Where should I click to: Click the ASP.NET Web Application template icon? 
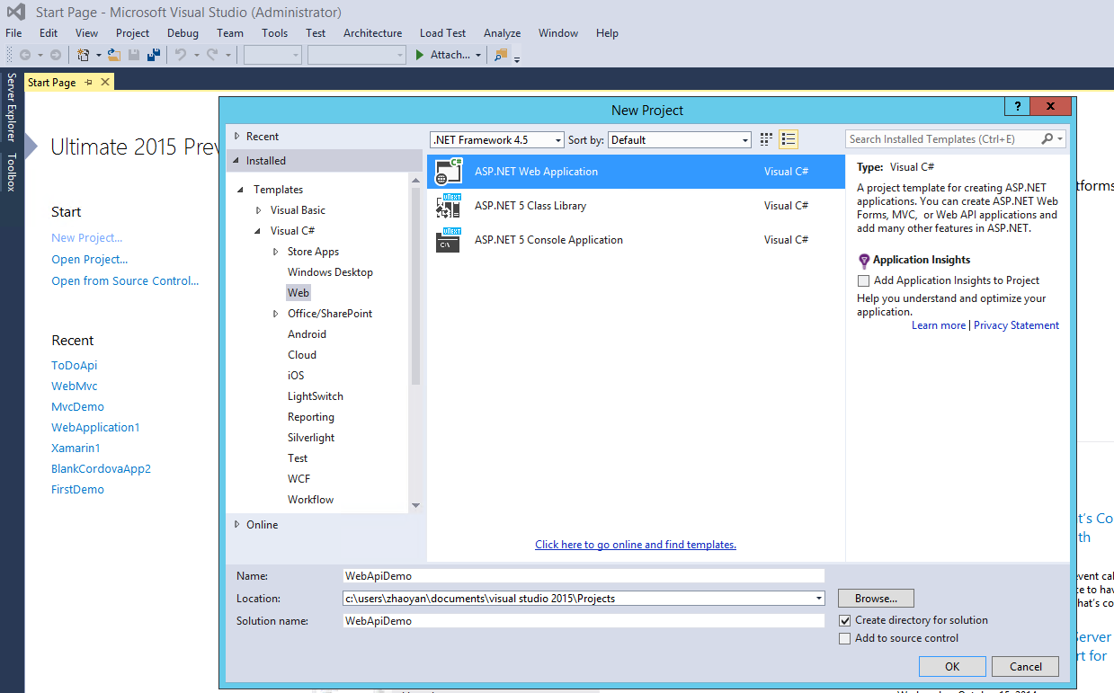pos(448,172)
